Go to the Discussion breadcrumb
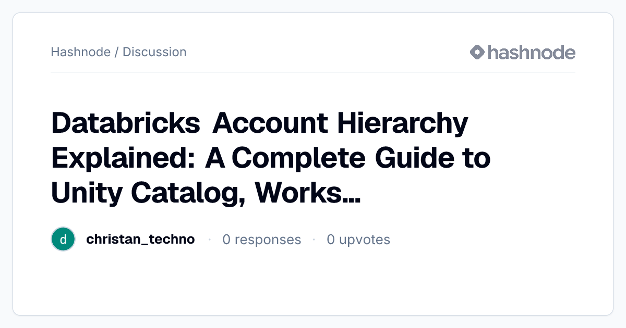Viewport: 626px width, 328px height. tap(154, 52)
